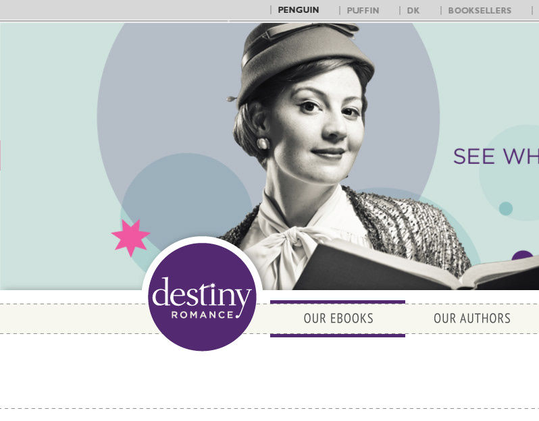539x421 pixels.
Task: Switch to the OUR AUTHORS tab
Action: (x=472, y=318)
